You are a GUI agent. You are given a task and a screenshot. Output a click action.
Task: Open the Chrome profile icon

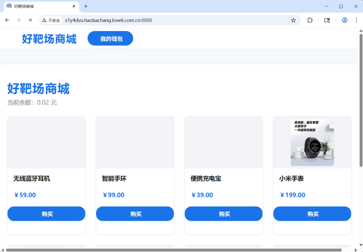pyautogui.click(x=345, y=20)
